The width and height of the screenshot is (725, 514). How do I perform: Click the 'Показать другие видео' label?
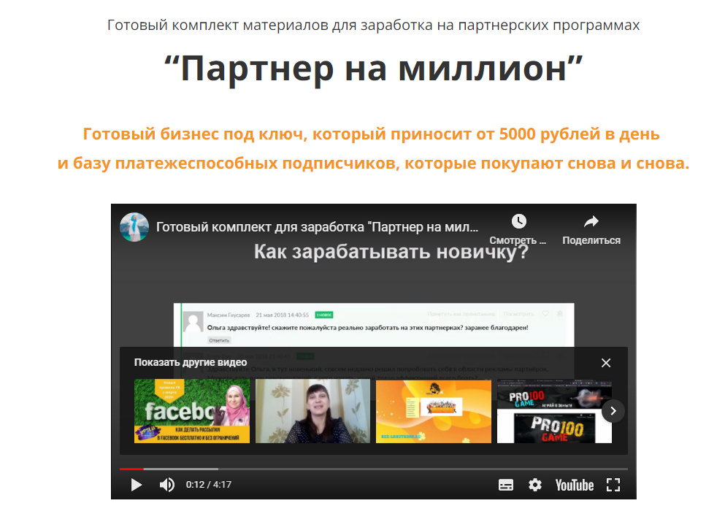[191, 363]
